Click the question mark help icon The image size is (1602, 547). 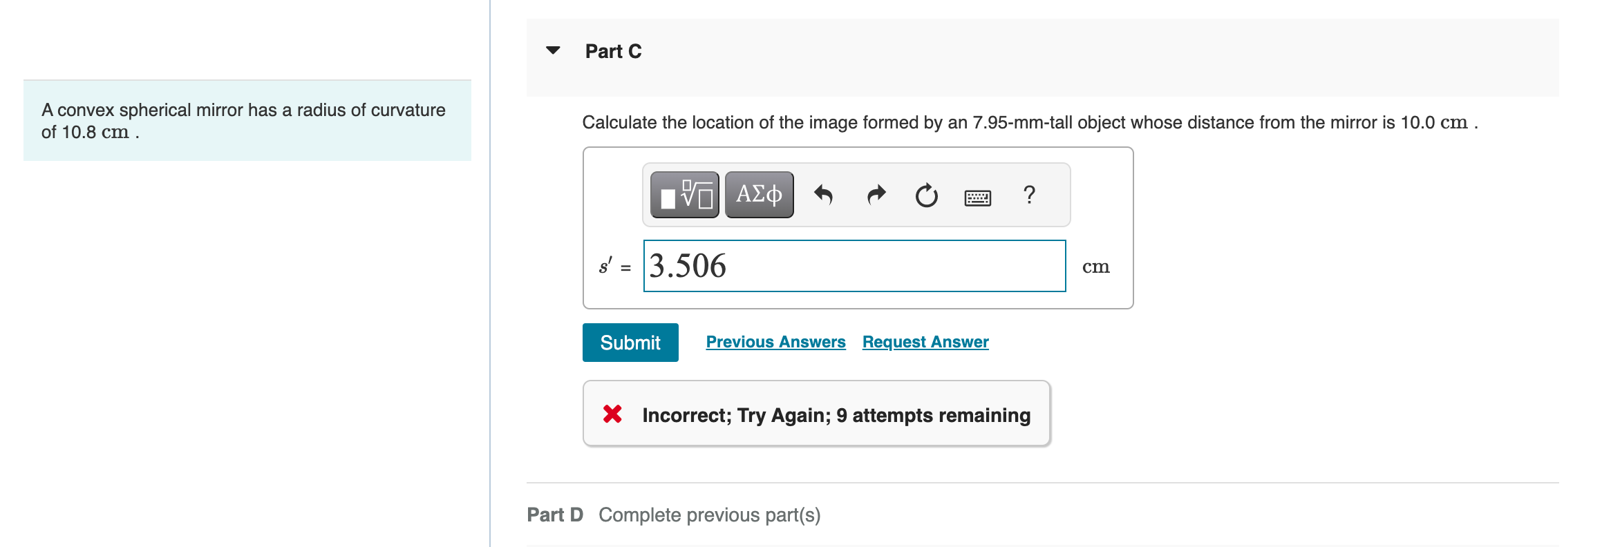1029,195
